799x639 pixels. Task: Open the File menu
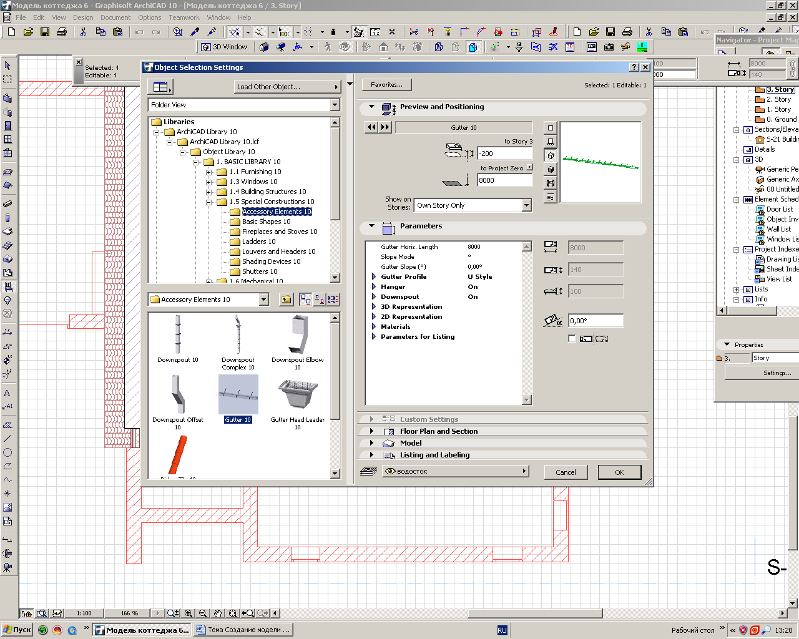21,17
